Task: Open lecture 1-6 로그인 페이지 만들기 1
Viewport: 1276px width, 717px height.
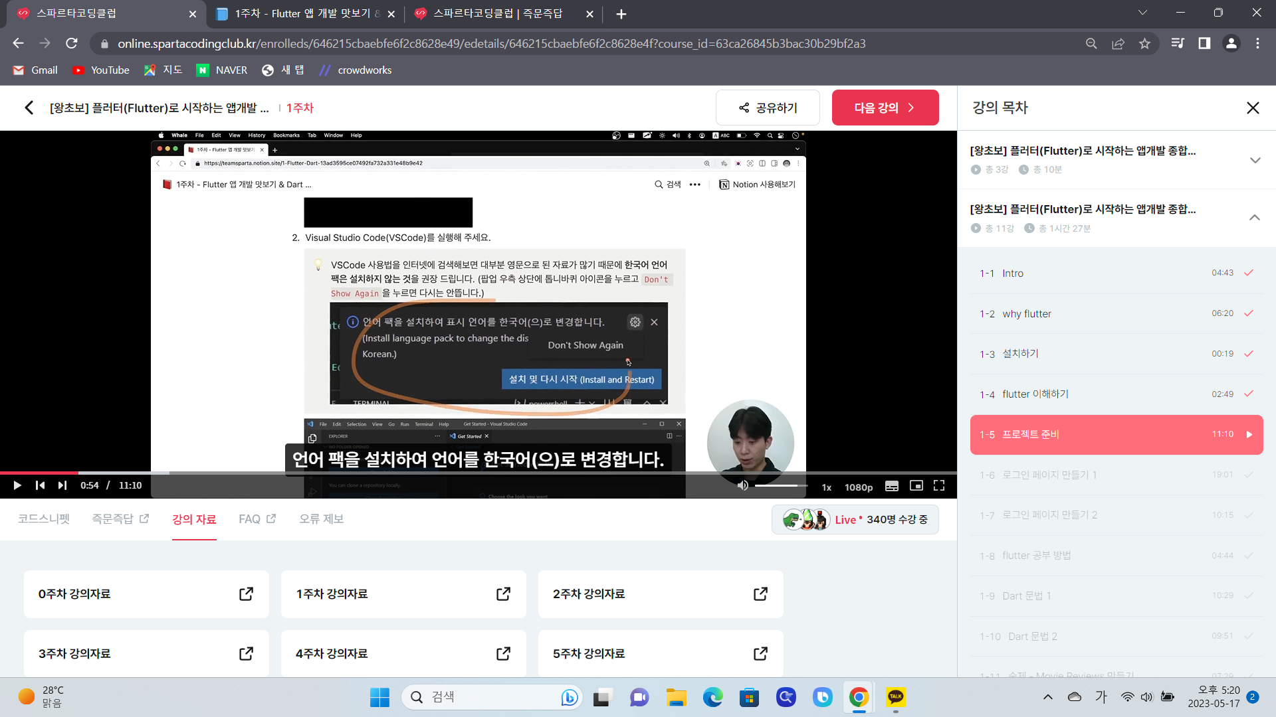Action: 1116,475
